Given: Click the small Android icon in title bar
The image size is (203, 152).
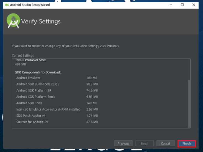Looking at the screenshot, I should click(7, 5).
